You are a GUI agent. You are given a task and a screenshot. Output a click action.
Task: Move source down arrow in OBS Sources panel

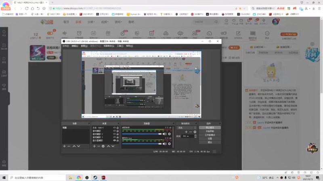[113, 146]
